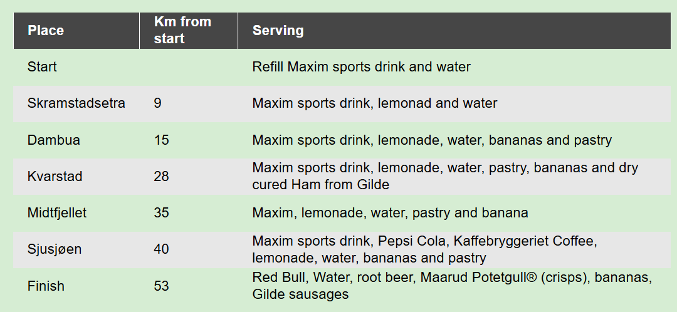Click the Finish place cell
Image resolution: width=677 pixels, height=312 pixels.
(x=46, y=286)
